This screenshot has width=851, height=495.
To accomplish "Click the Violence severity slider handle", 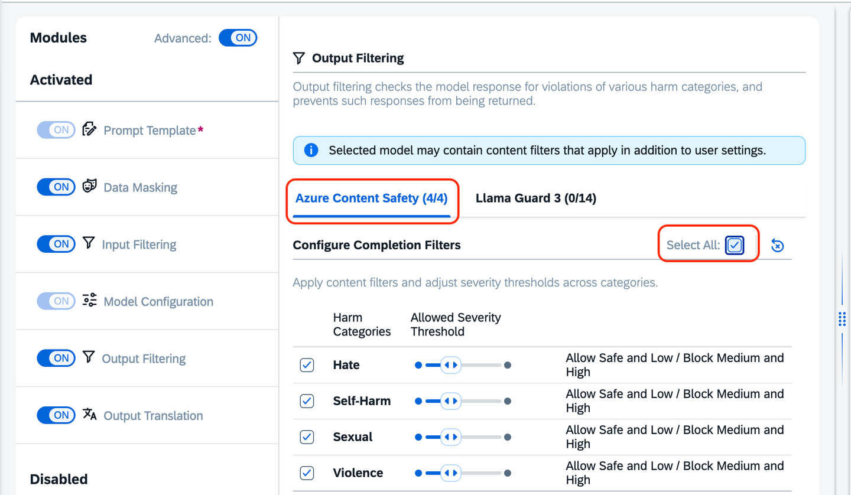I will tap(451, 473).
